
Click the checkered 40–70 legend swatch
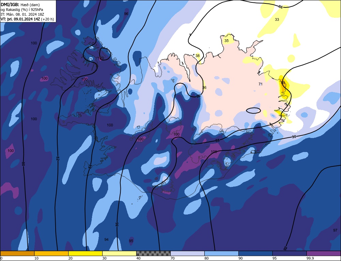click(153, 253)
